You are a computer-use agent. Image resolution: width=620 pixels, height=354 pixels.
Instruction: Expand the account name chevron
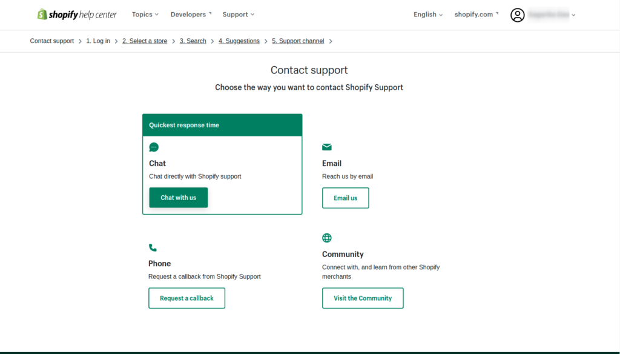tap(573, 15)
